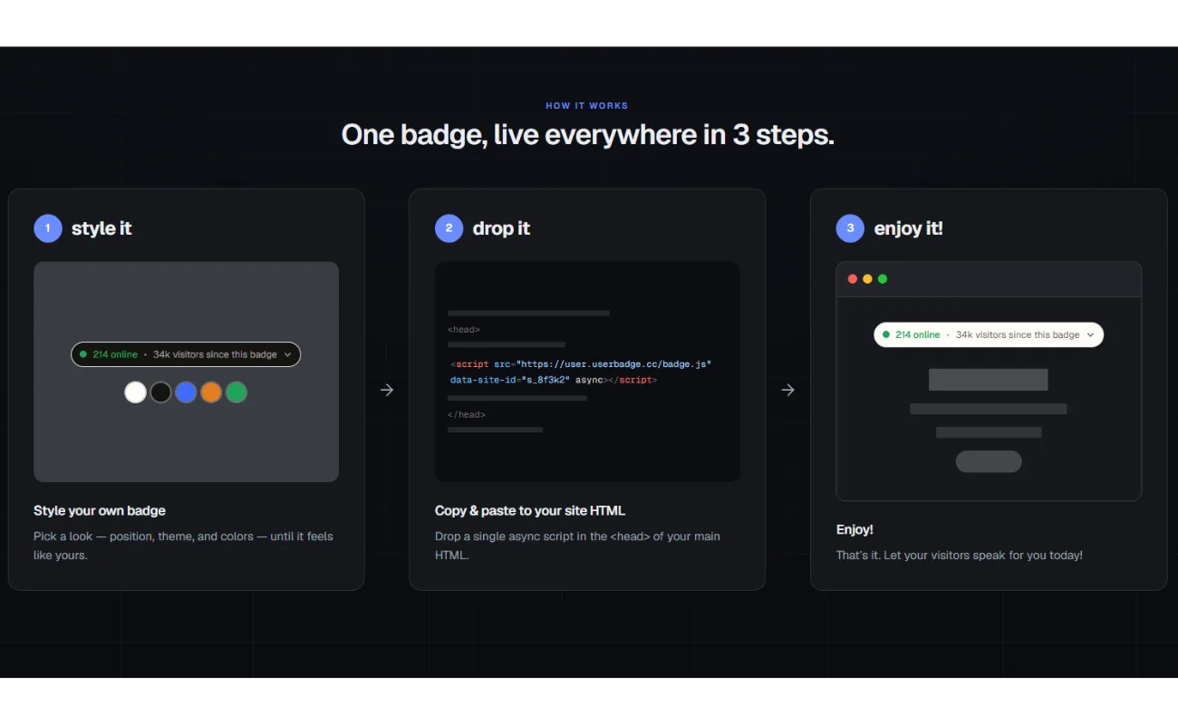Viewport: 1178px width, 725px height.
Task: Click the script src URL in code snippet
Action: 613,364
